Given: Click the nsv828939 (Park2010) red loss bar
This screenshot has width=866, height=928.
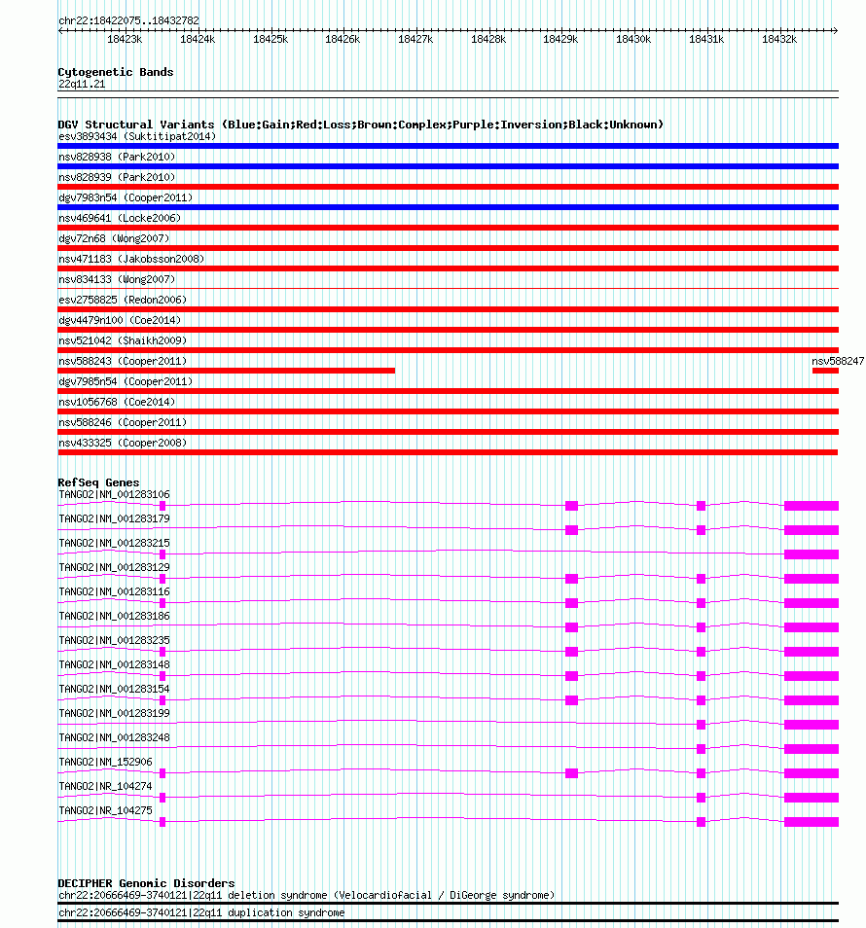Looking at the screenshot, I should (x=449, y=187).
